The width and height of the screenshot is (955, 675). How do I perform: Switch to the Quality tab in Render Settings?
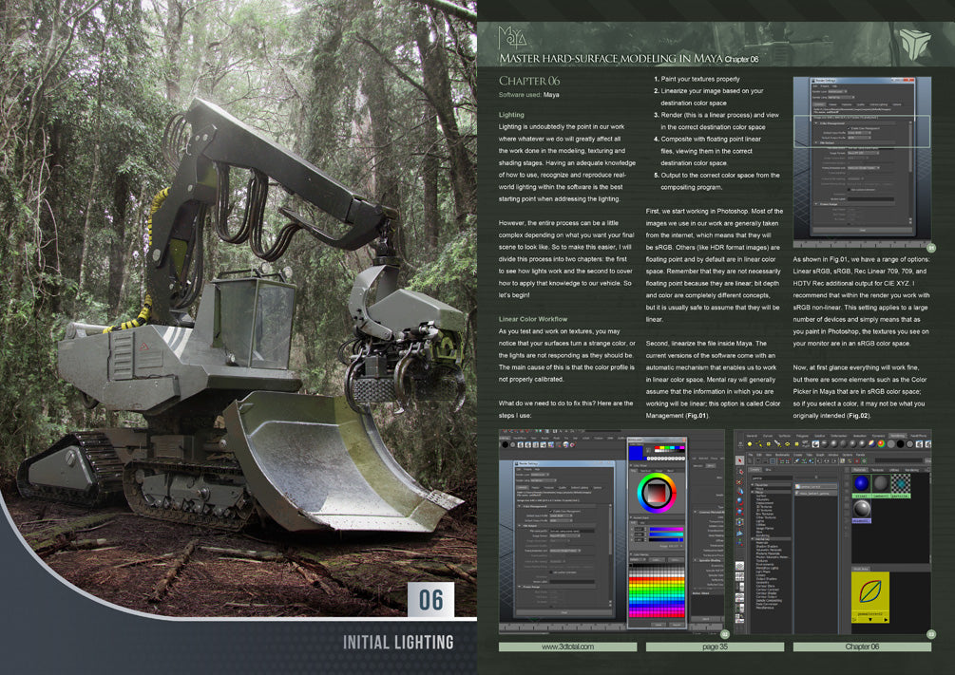563,487
